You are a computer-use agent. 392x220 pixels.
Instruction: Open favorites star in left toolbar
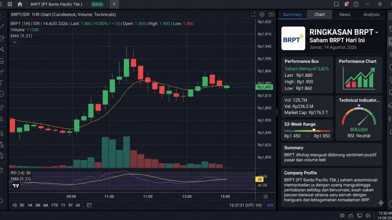[x=2, y=200]
